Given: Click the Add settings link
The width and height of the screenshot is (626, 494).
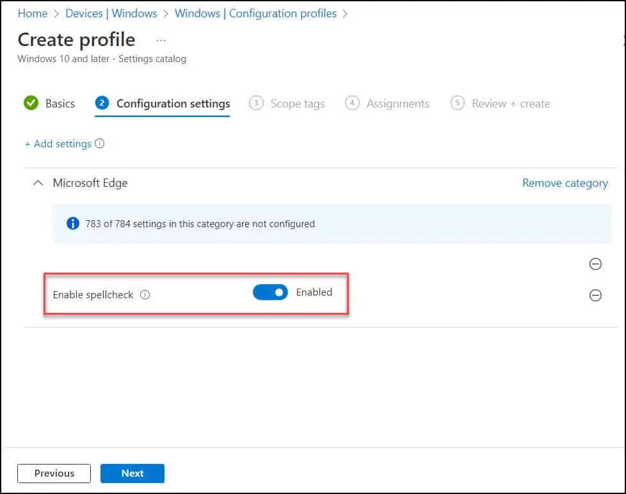Looking at the screenshot, I should click(x=58, y=143).
